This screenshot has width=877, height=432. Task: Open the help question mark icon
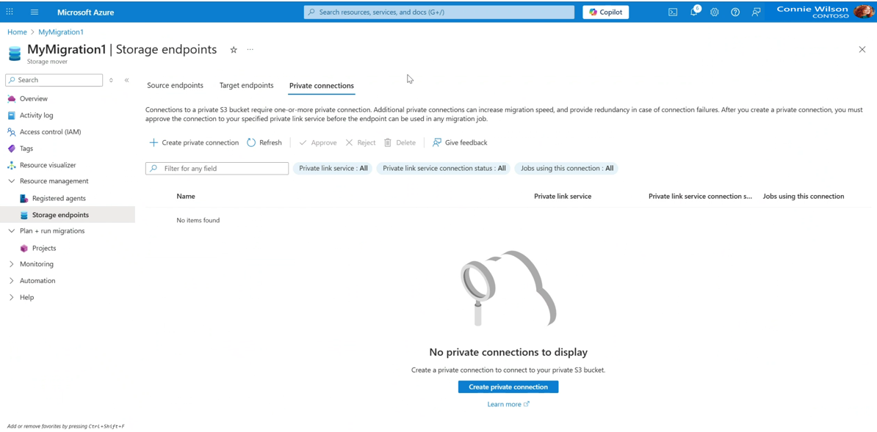[735, 12]
